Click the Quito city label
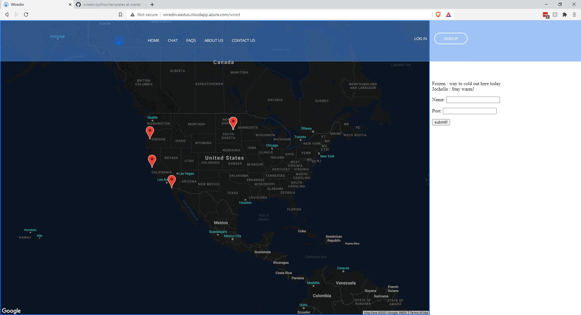This screenshot has width=581, height=315. (304, 305)
